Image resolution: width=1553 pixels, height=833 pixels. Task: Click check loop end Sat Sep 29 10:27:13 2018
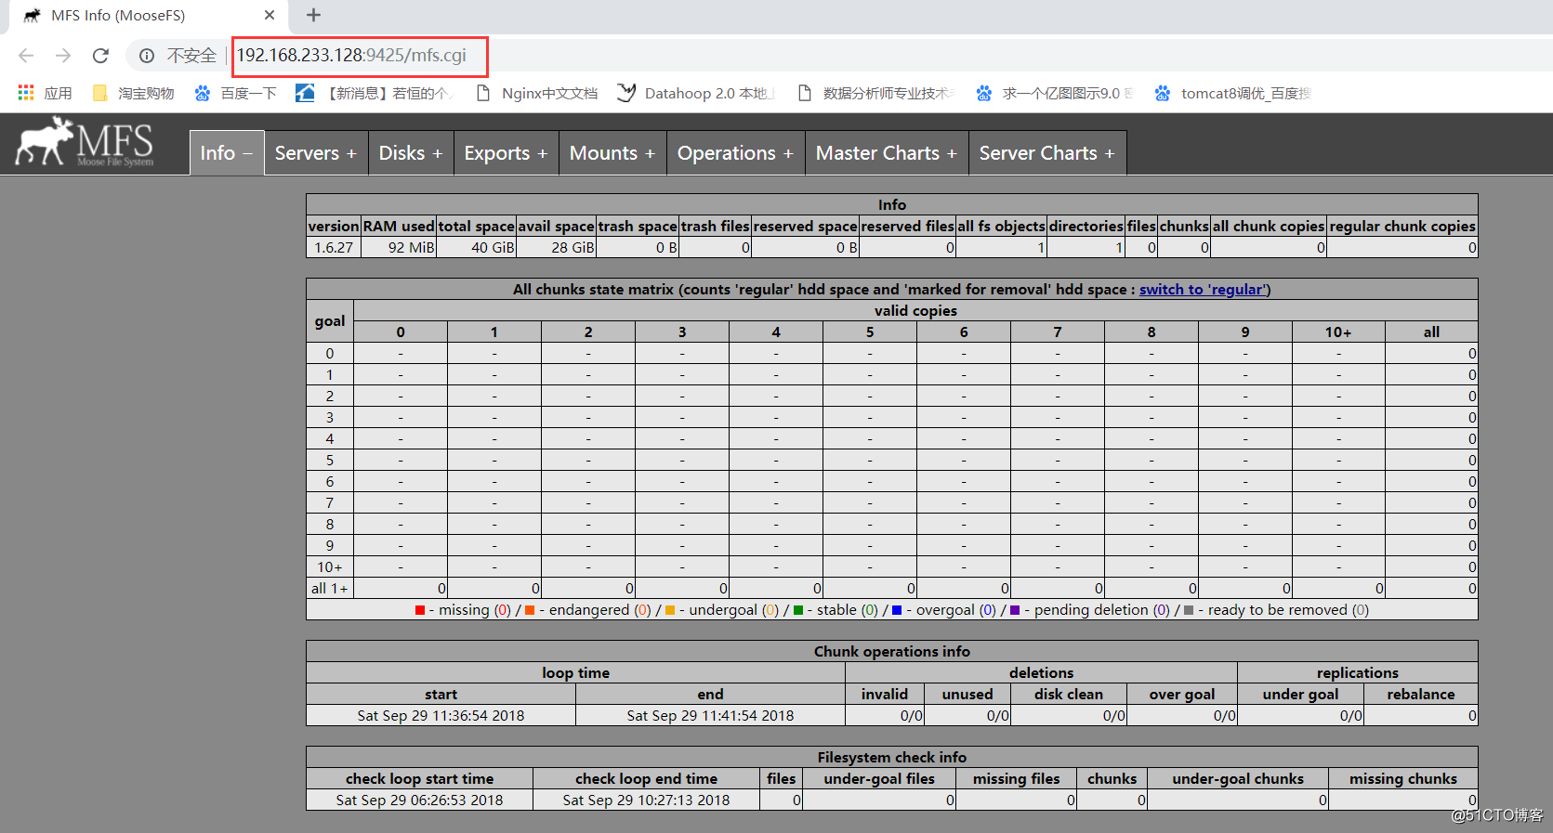(646, 800)
